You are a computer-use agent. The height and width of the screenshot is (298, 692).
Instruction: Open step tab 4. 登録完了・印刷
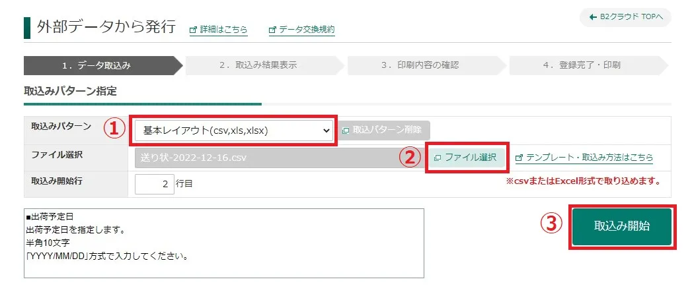click(x=582, y=65)
